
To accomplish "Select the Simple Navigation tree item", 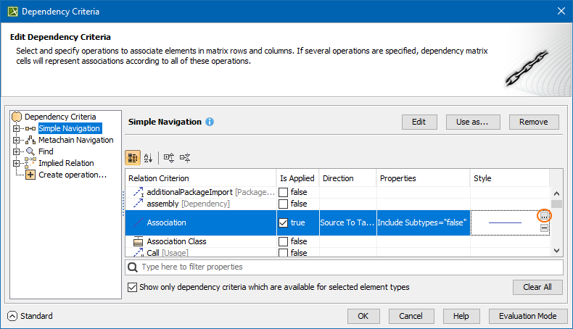I will click(69, 128).
